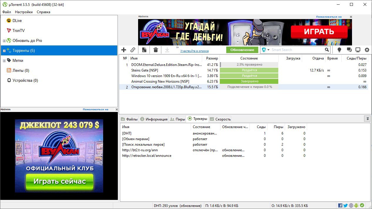
Task: Open the Файл menu
Action: pyautogui.click(x=7, y=12)
